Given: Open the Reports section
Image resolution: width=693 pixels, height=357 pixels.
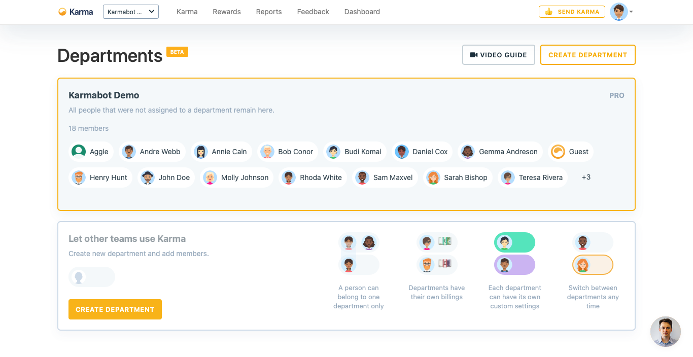Looking at the screenshot, I should 269,12.
